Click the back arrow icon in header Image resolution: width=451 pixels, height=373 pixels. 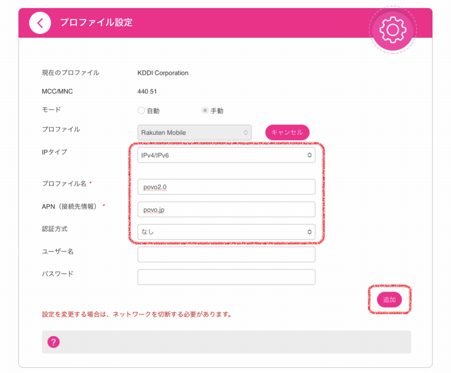pos(40,23)
